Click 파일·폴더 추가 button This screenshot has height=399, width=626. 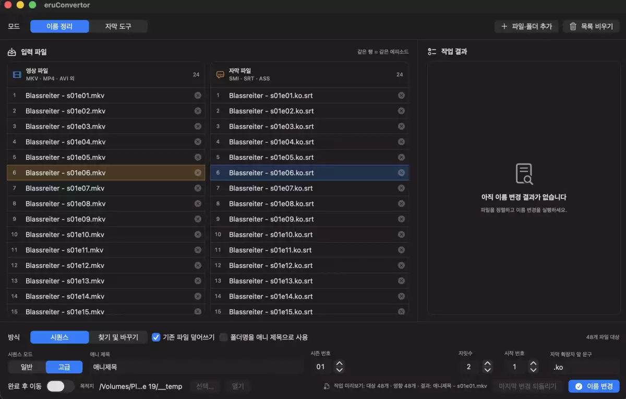click(x=527, y=26)
